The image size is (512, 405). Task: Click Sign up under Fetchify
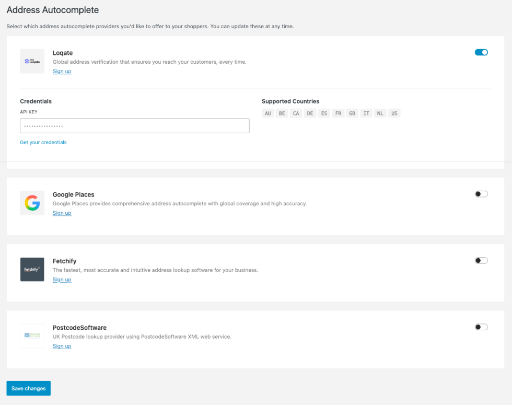(62, 280)
